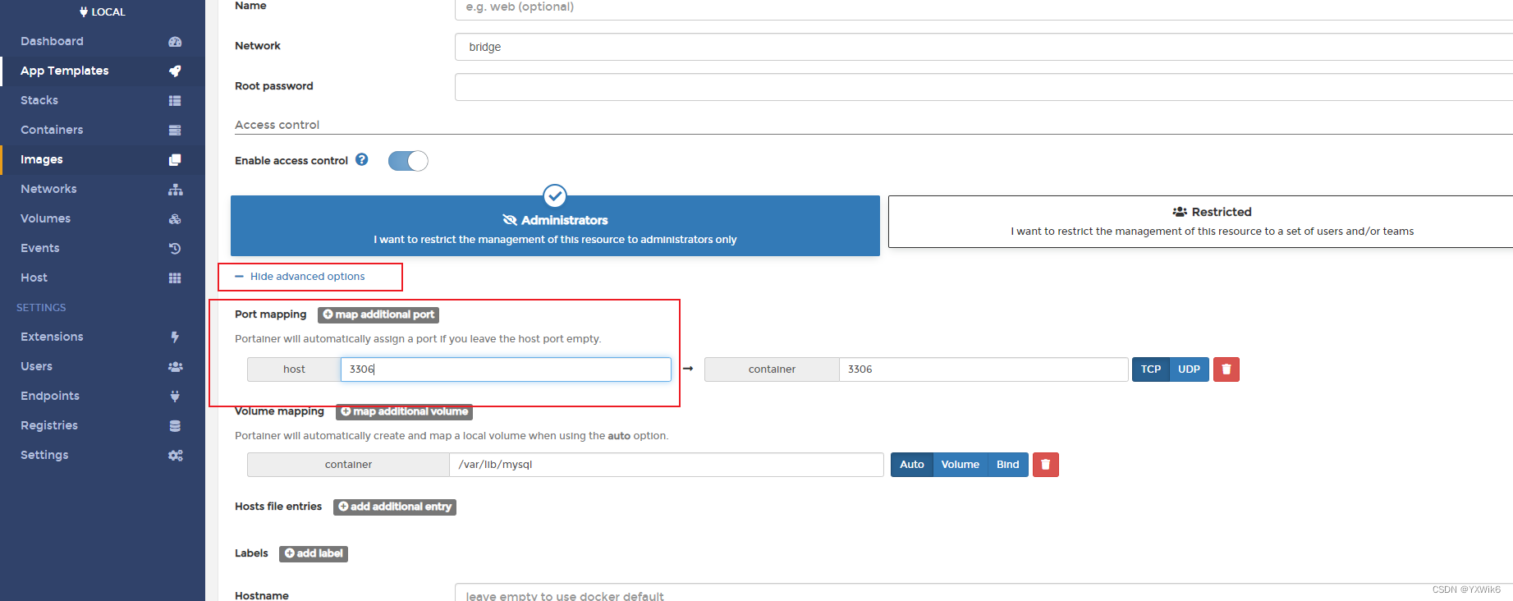Open the Endpoints settings page

tap(103, 396)
